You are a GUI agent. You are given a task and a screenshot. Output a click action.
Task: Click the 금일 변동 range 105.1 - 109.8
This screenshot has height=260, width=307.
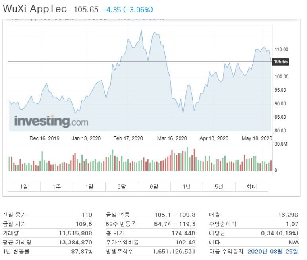[x=175, y=215]
